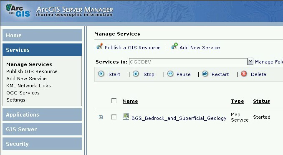The width and height of the screenshot is (283, 155).
Task: Open the Services panel
Action: point(42,50)
